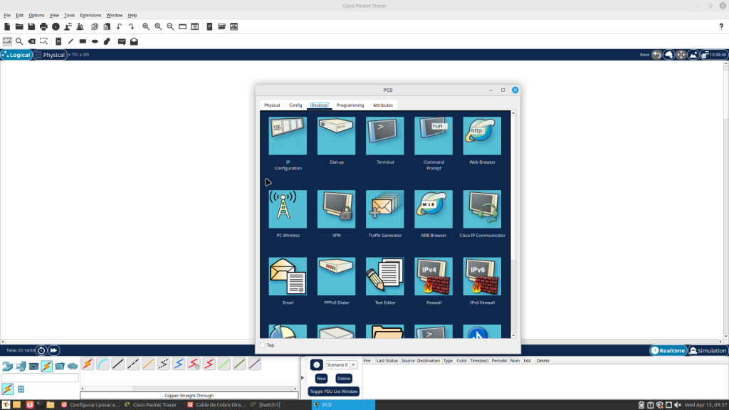
Task: Launch the IPv4 Firewall app
Action: click(434, 277)
